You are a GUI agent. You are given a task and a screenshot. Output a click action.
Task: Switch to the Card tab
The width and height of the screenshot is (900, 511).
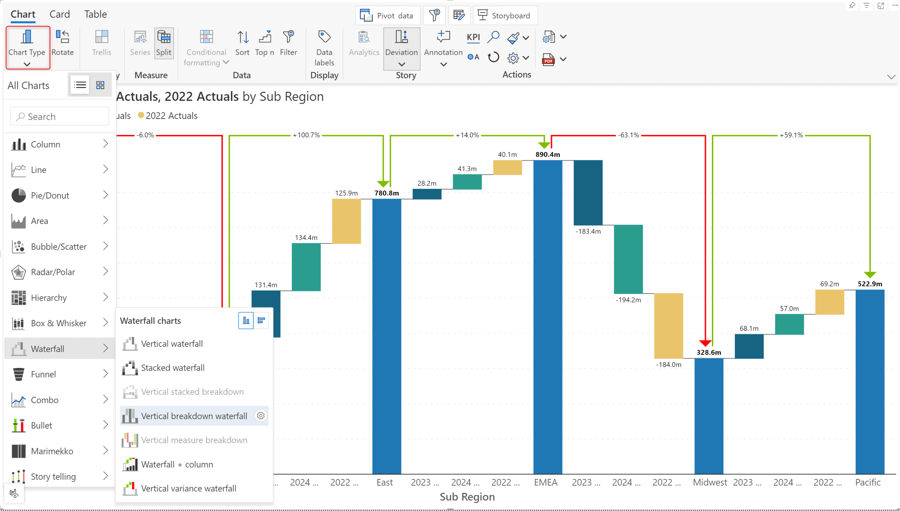click(x=59, y=14)
